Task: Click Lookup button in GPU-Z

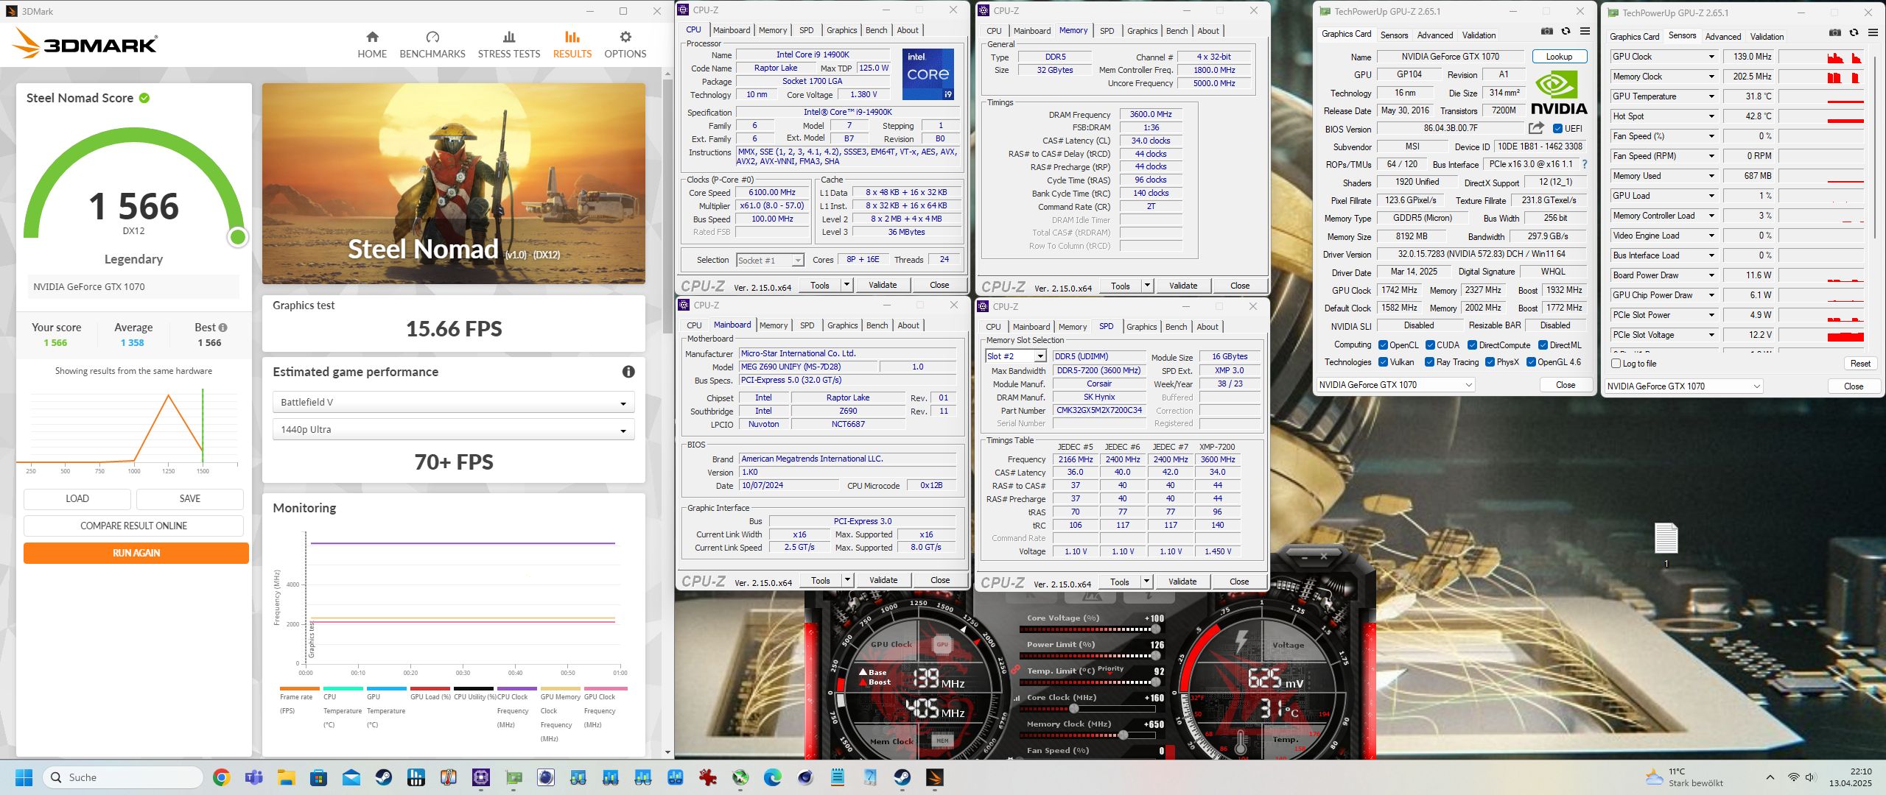Action: coord(1559,57)
